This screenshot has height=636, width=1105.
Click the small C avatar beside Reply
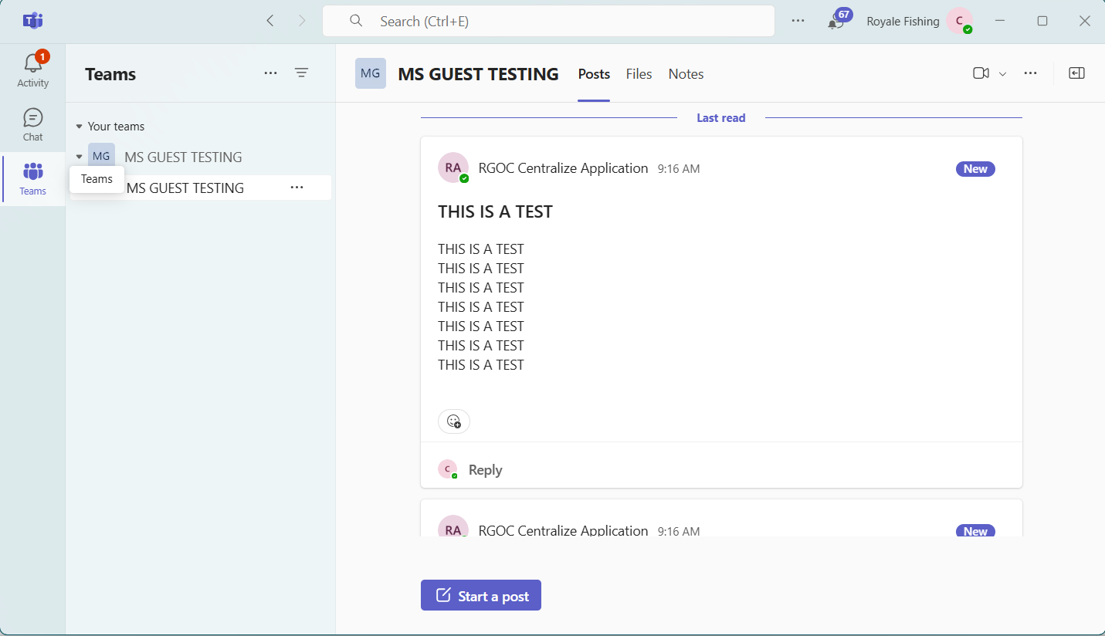tap(448, 469)
